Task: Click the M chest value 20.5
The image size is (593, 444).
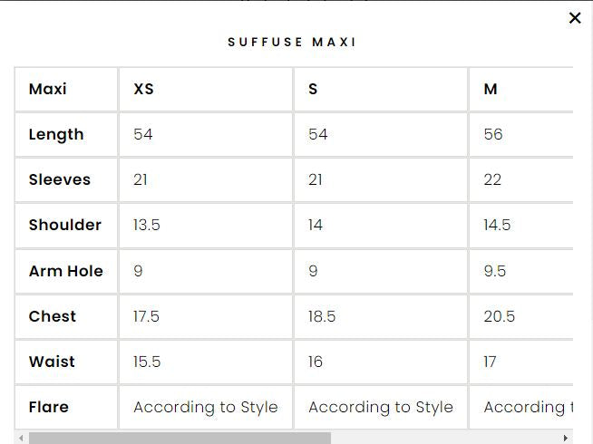Action: point(500,316)
